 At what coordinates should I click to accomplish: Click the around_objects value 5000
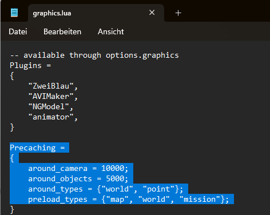tap(115, 179)
